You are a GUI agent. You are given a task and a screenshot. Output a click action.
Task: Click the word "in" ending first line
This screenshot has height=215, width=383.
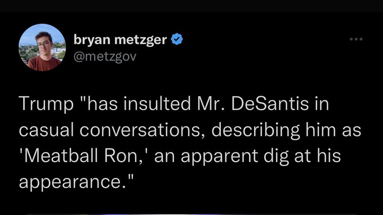[x=322, y=103]
